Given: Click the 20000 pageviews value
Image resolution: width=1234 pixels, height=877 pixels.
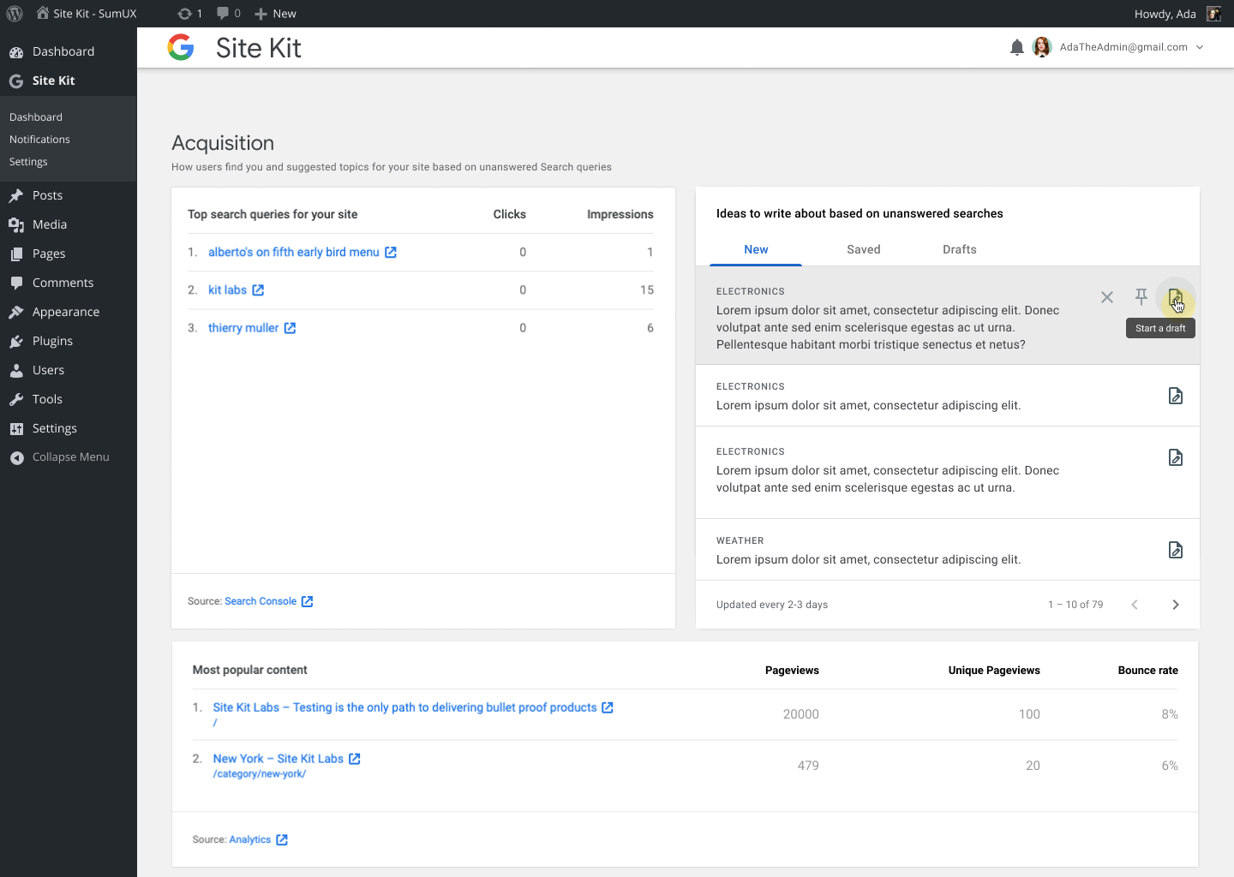Looking at the screenshot, I should tap(800, 714).
